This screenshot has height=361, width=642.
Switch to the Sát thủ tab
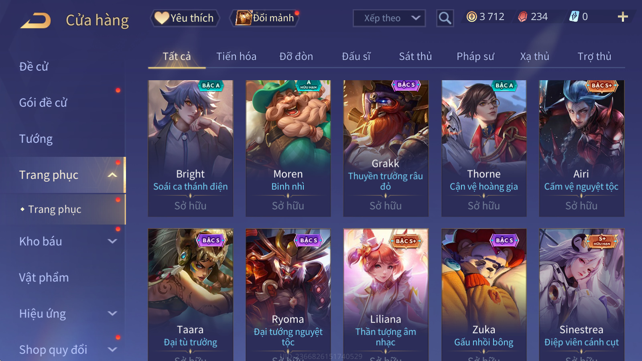(x=415, y=57)
